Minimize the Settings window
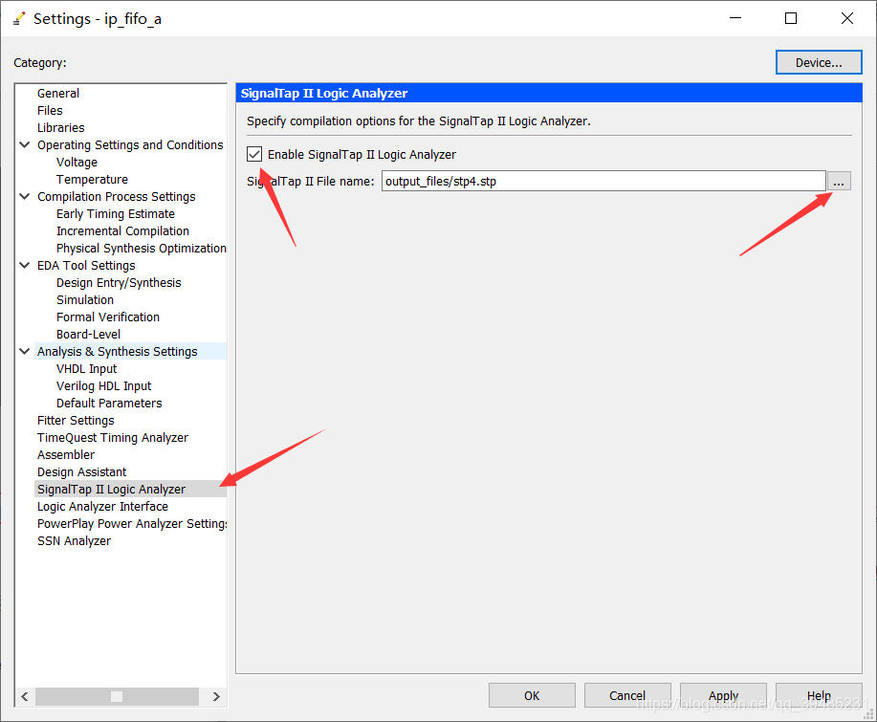Image resolution: width=877 pixels, height=722 pixels. 735,18
